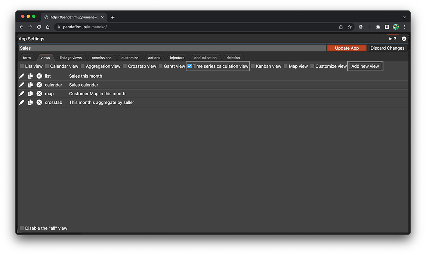Click the Sales app name field
The width and height of the screenshot is (426, 255).
172,48
